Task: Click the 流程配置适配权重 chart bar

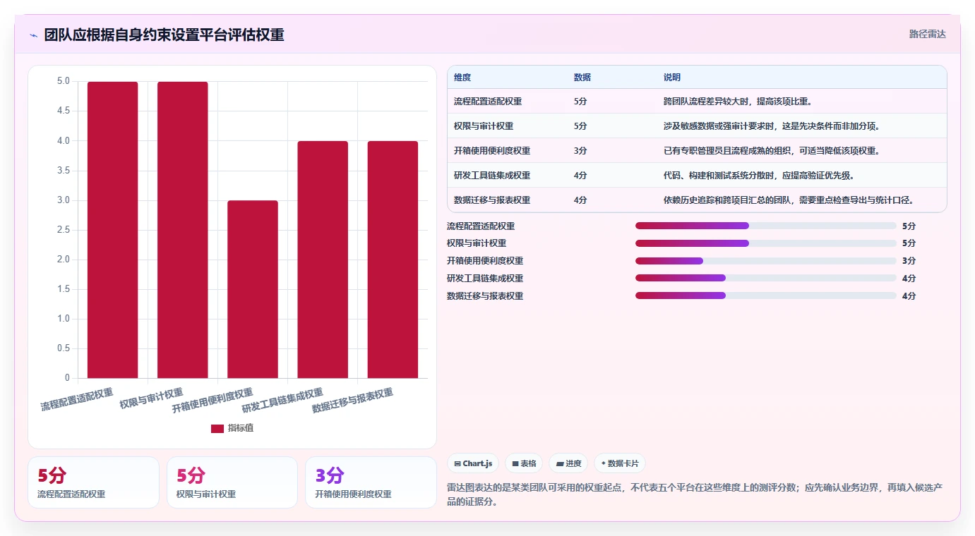Action: (x=113, y=230)
